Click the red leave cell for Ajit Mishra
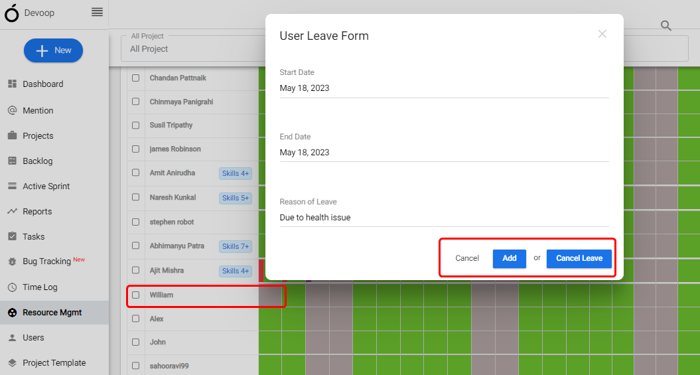 point(262,271)
